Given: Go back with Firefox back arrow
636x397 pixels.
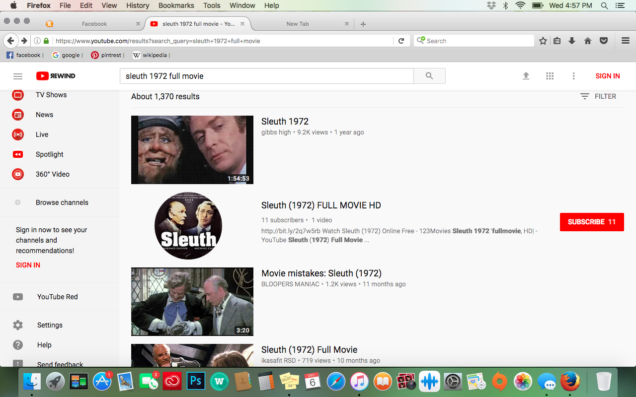Looking at the screenshot, I should pos(10,41).
